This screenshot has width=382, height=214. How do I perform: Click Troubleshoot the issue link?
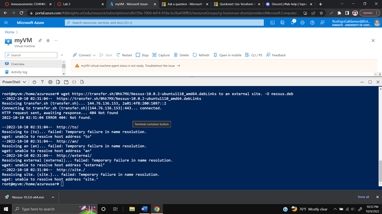[163, 66]
